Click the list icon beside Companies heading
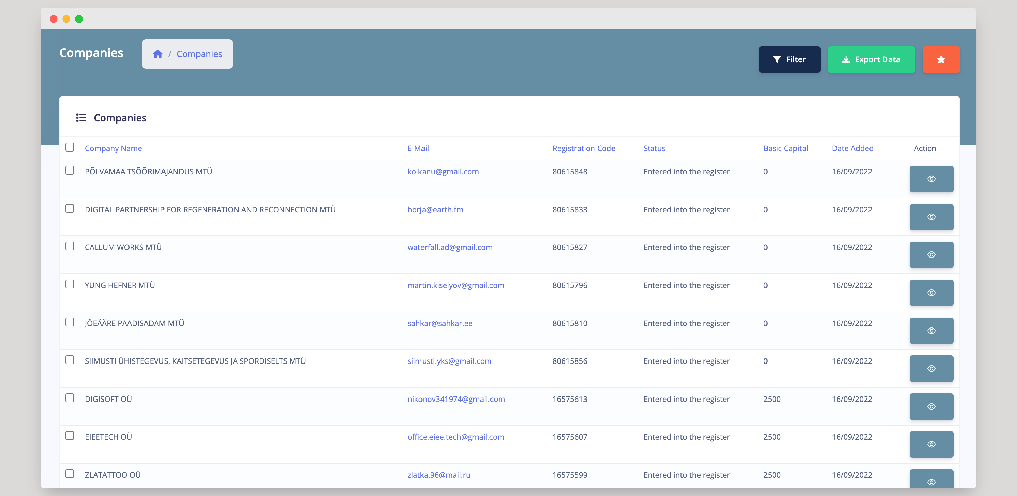The height and width of the screenshot is (496, 1017). (x=81, y=118)
